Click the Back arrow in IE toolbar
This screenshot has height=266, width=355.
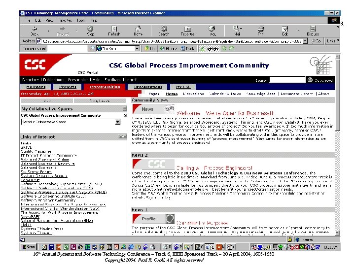coord(35,31)
